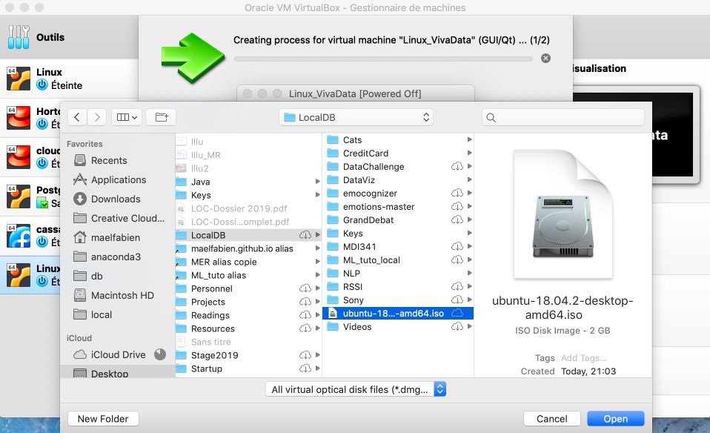Image resolution: width=710 pixels, height=433 pixels.
Task: Select the LocalDB folder row
Action: coord(248,235)
